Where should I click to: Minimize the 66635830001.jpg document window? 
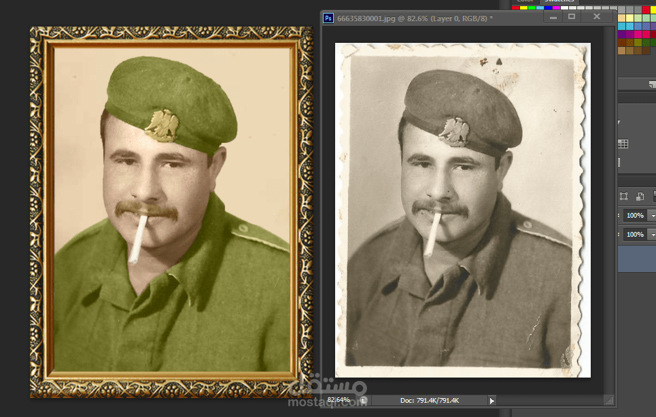(553, 17)
